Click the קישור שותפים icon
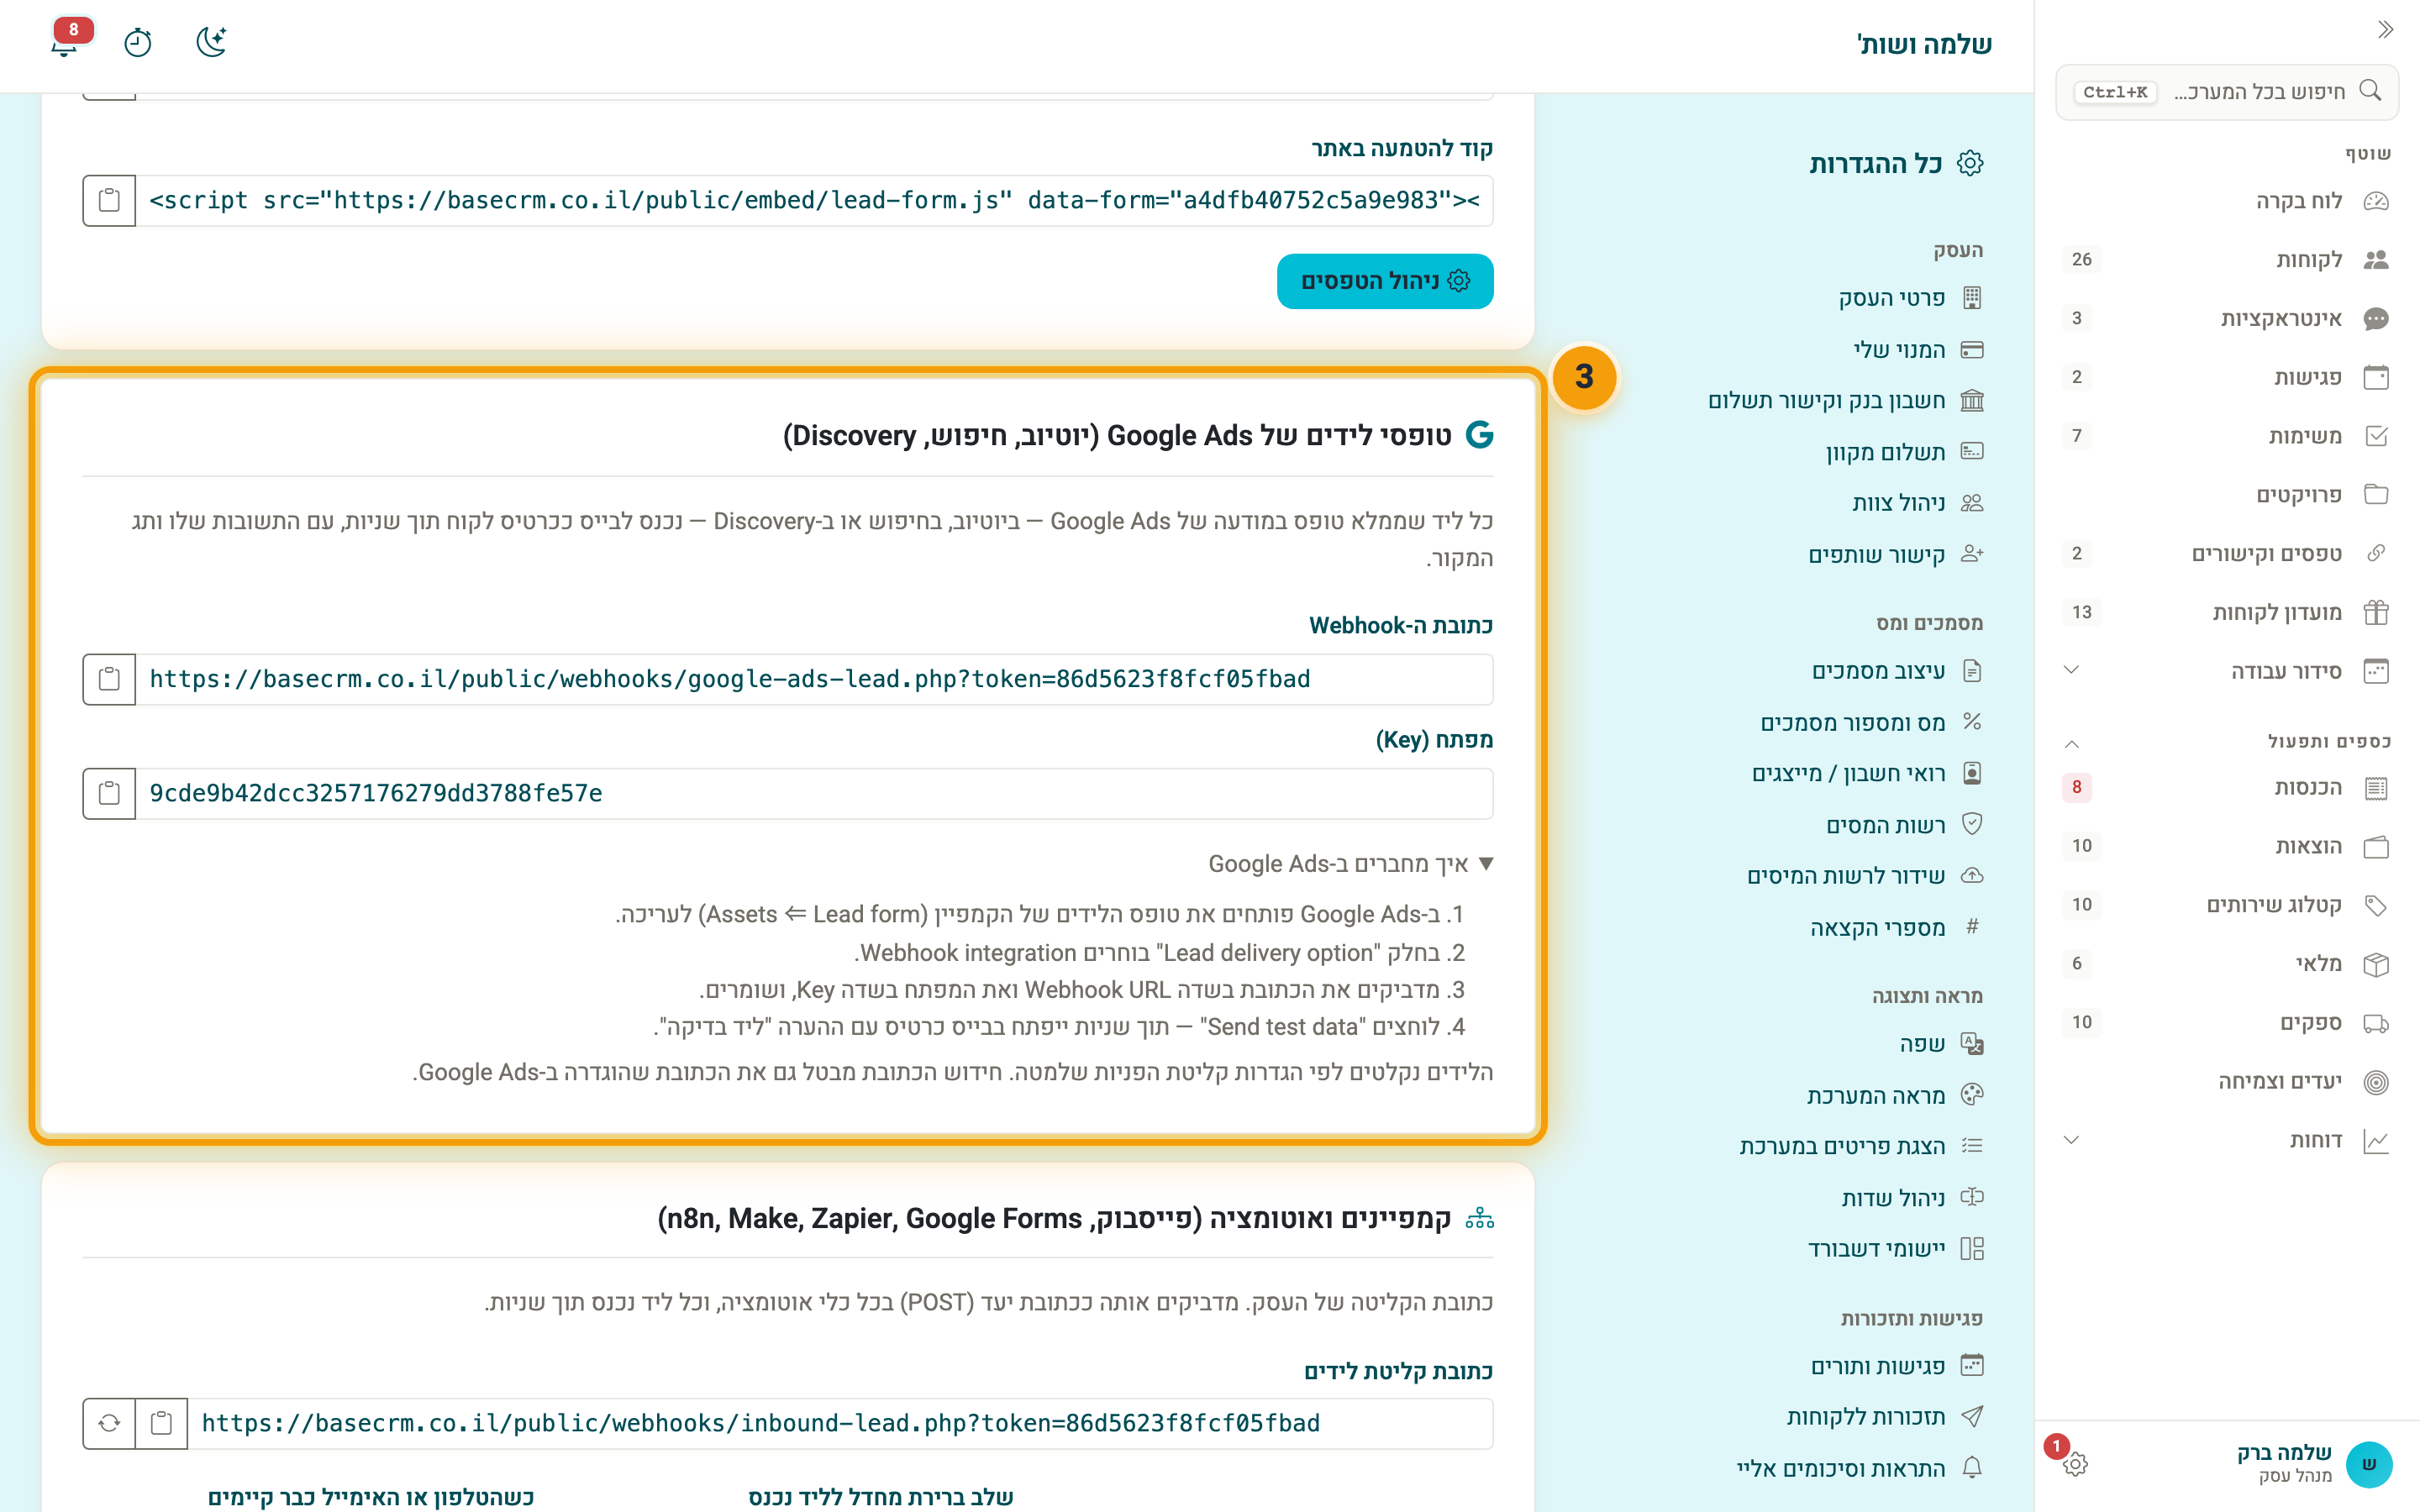2420x1512 pixels. pos(1972,554)
